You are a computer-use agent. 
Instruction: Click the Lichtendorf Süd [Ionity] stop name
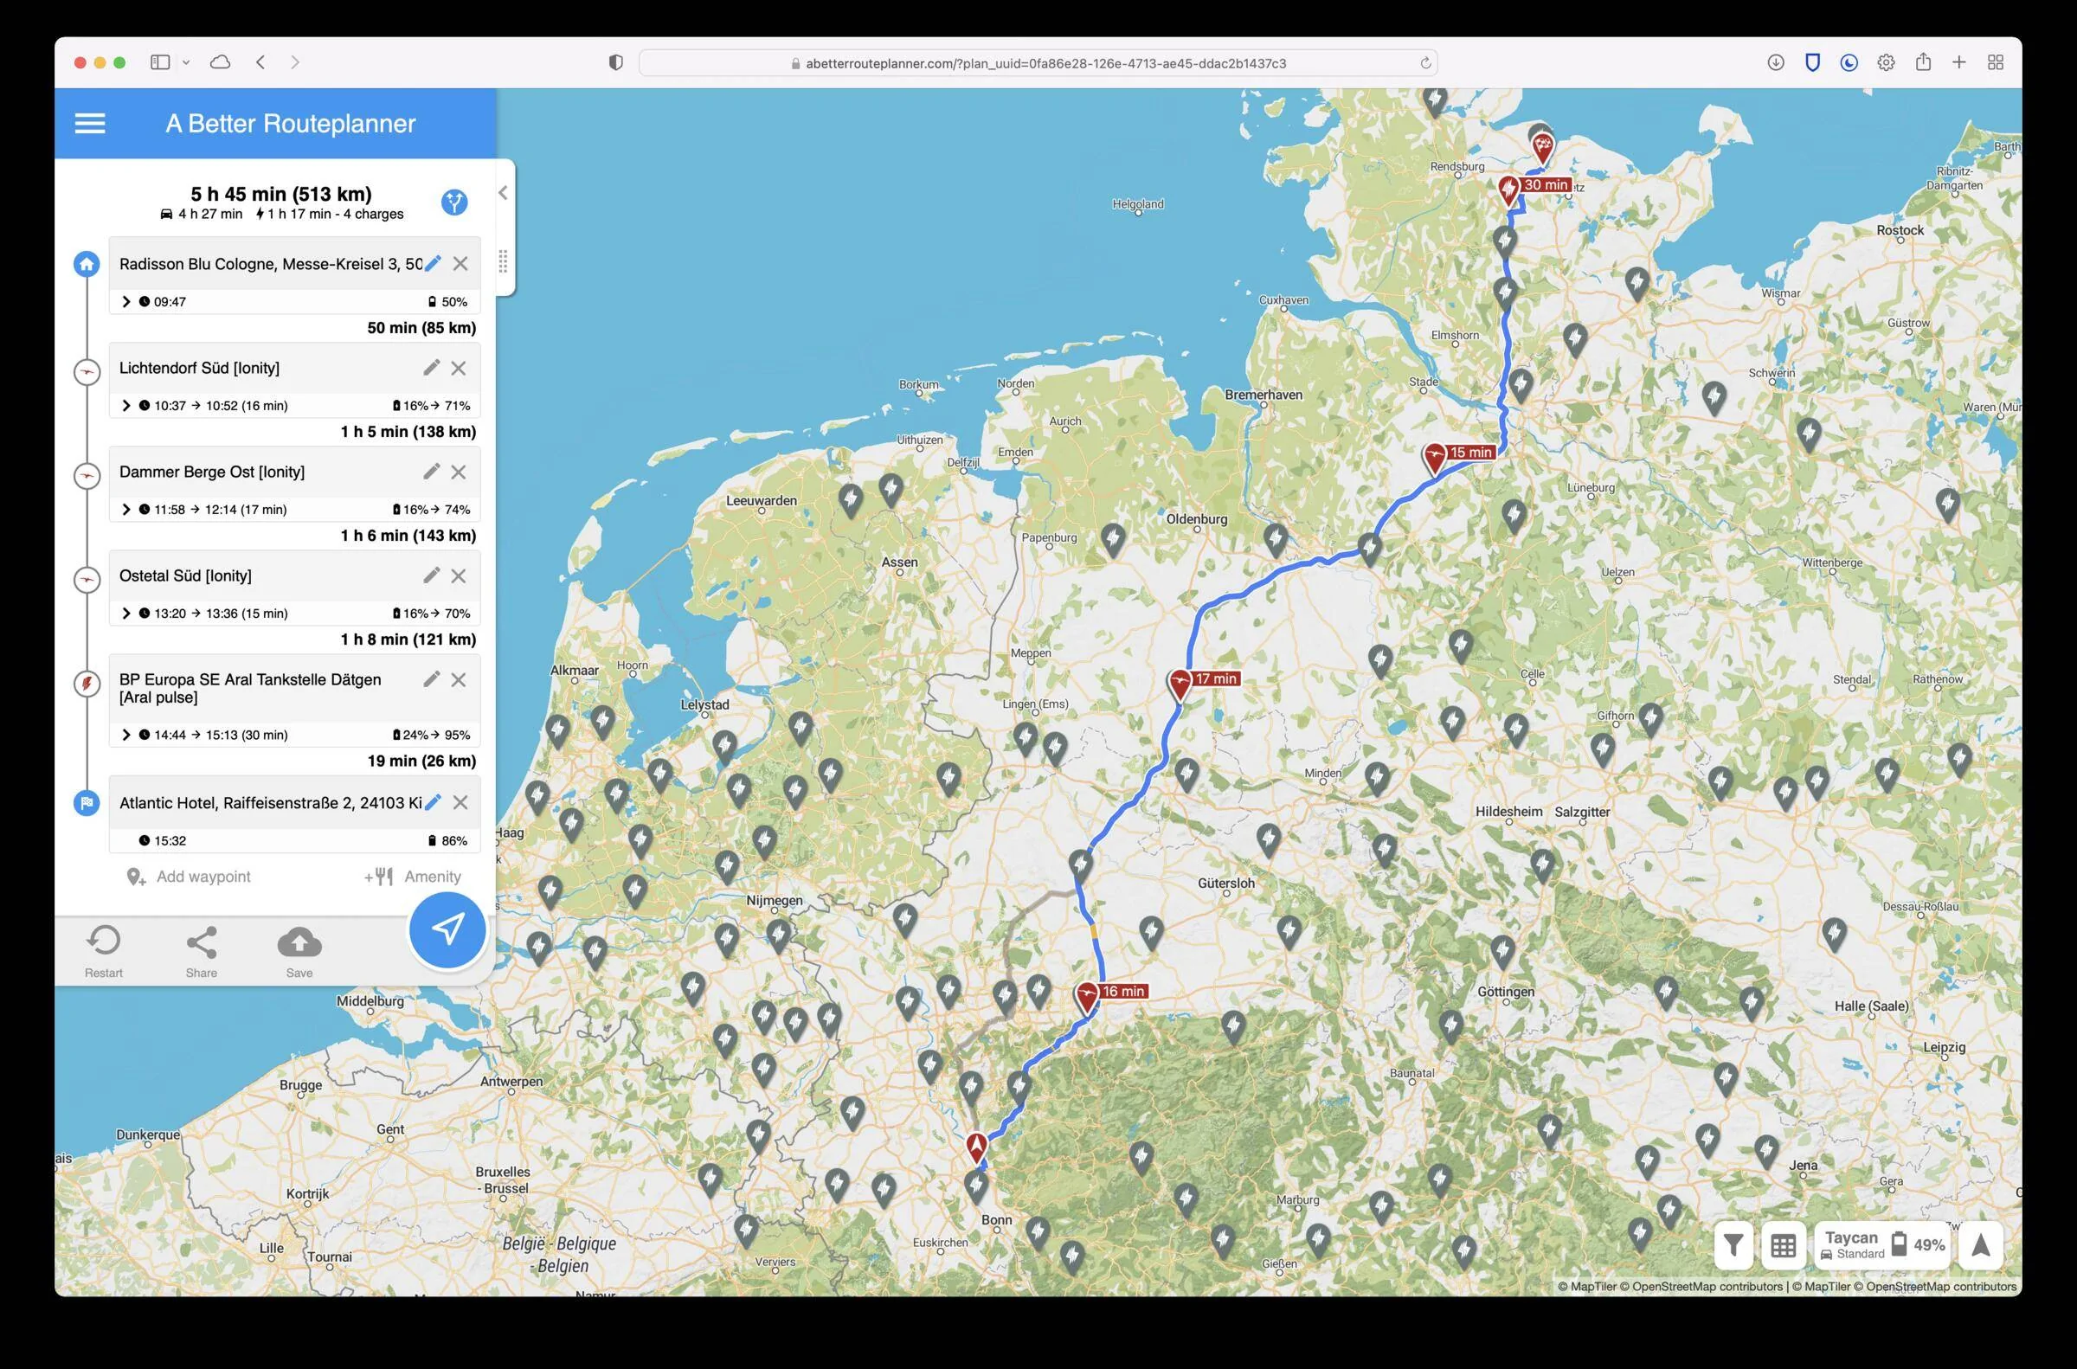199,368
